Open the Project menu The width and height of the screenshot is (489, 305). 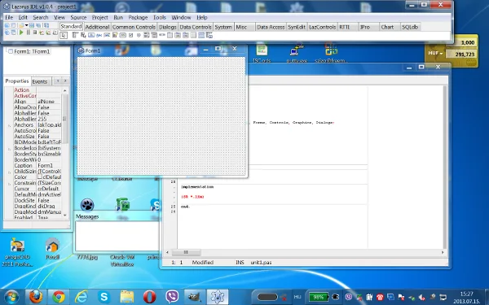point(99,17)
